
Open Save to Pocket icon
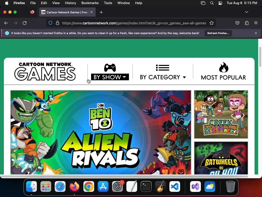click(237, 23)
